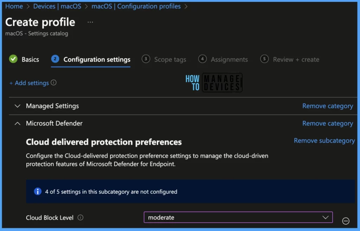Remove the Managed Settings category
This screenshot has width=360, height=231.
point(328,106)
